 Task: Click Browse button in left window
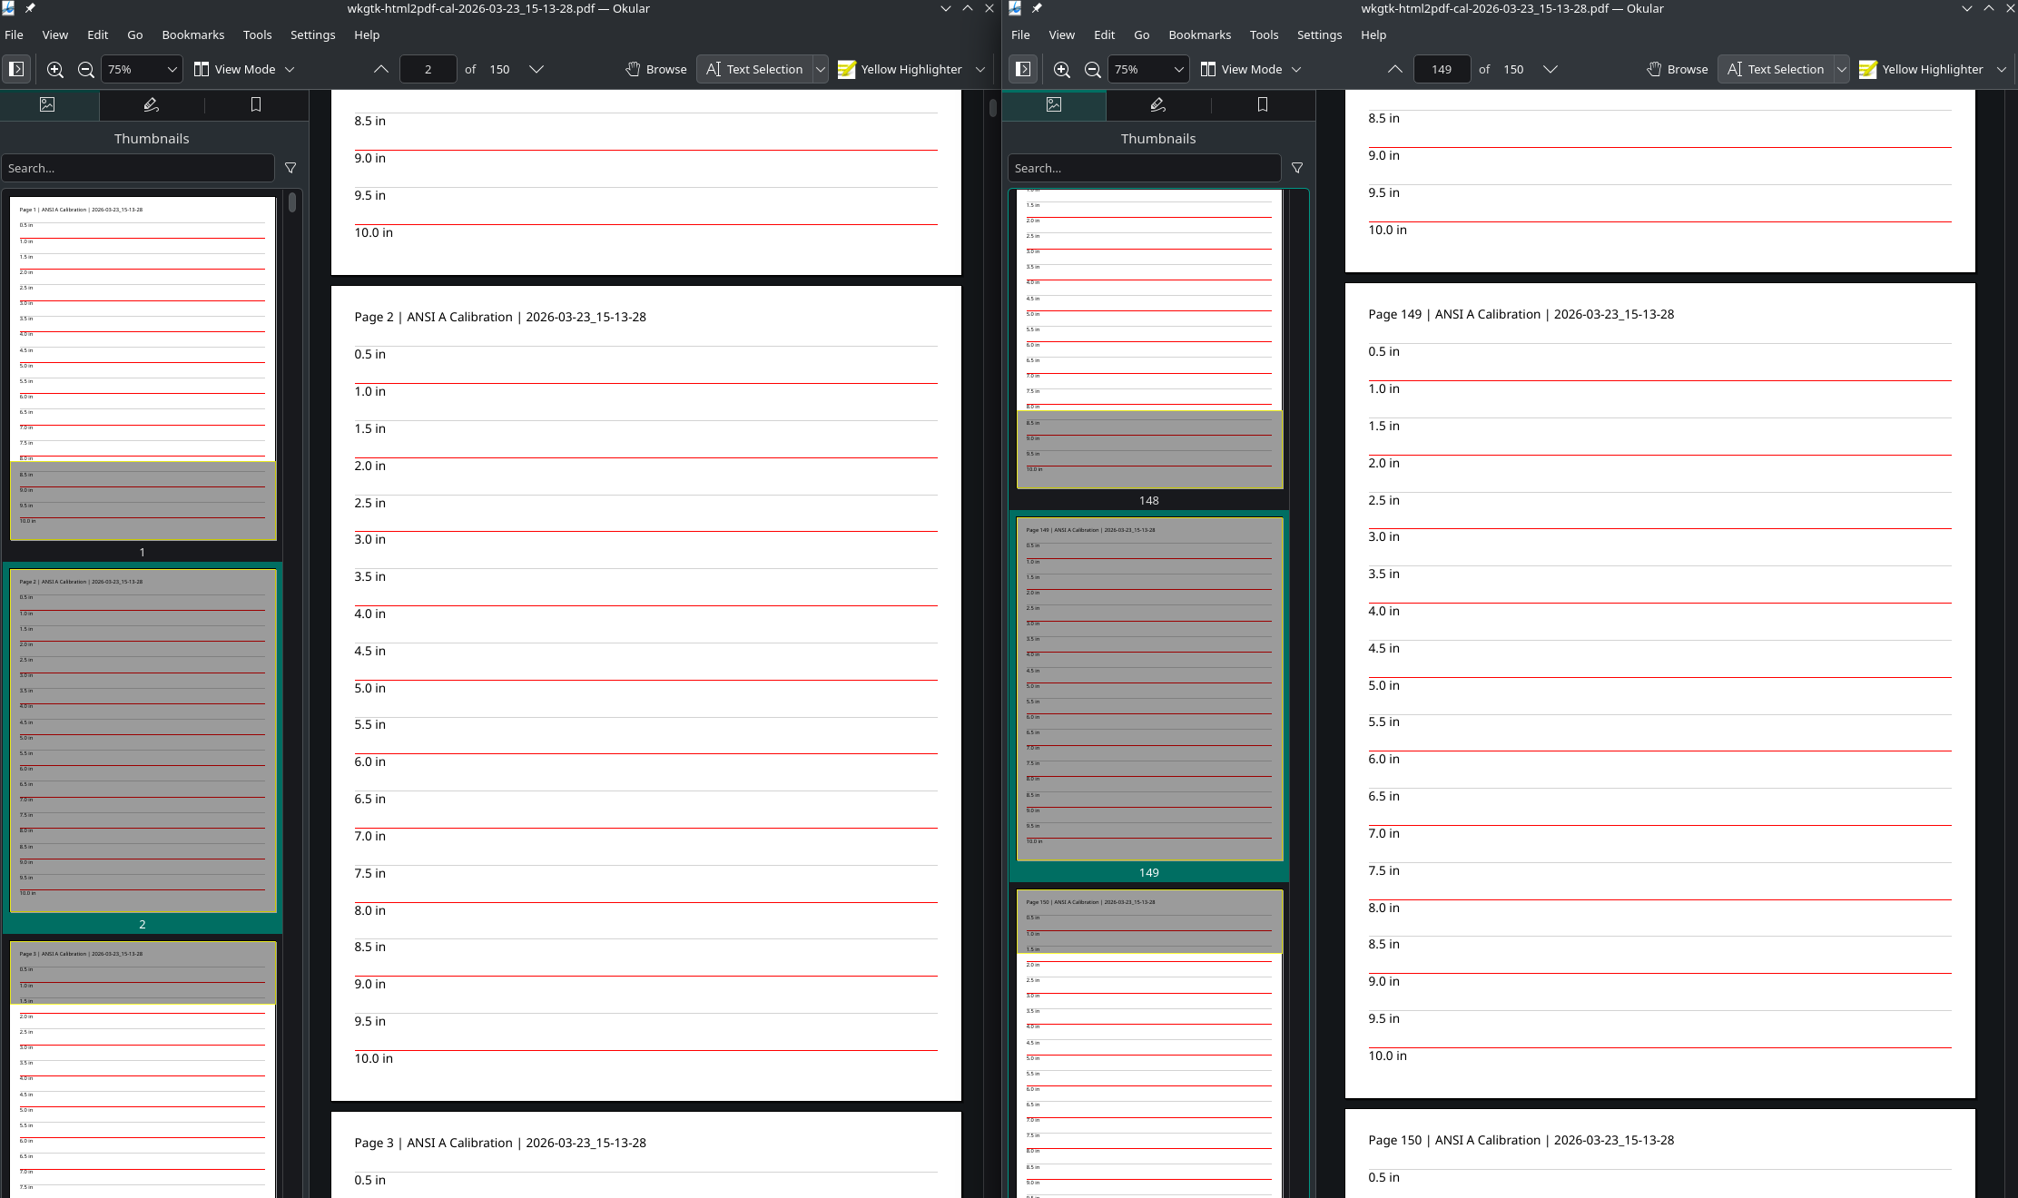point(656,69)
